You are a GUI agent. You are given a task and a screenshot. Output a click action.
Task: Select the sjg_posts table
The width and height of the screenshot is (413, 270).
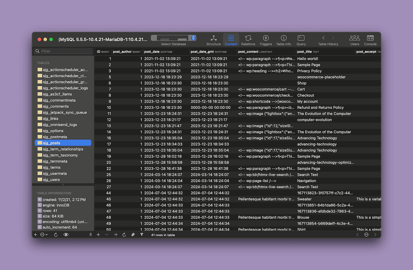pos(63,143)
